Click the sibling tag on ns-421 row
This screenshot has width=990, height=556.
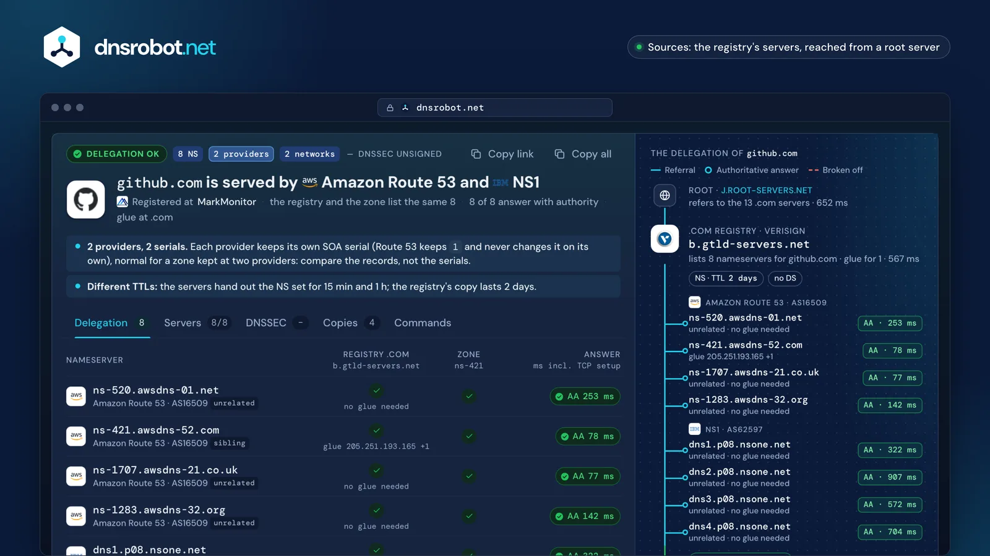[x=230, y=443]
